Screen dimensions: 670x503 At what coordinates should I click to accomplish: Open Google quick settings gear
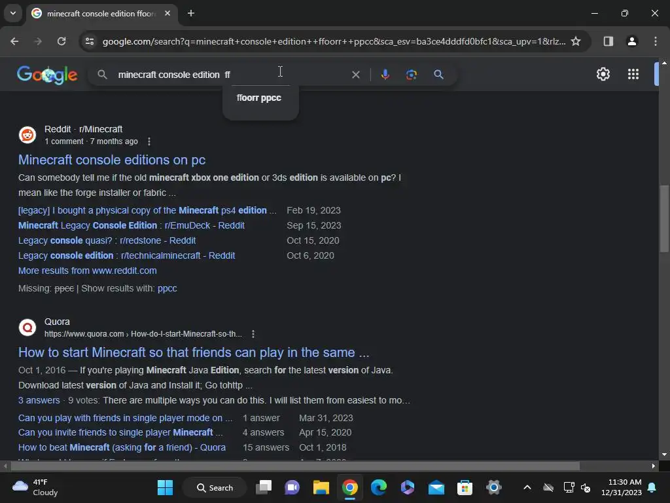pos(603,75)
